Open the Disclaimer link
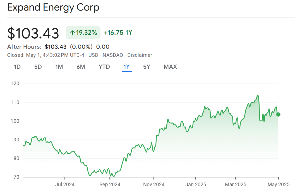The image size is (295, 194). tap(140, 55)
